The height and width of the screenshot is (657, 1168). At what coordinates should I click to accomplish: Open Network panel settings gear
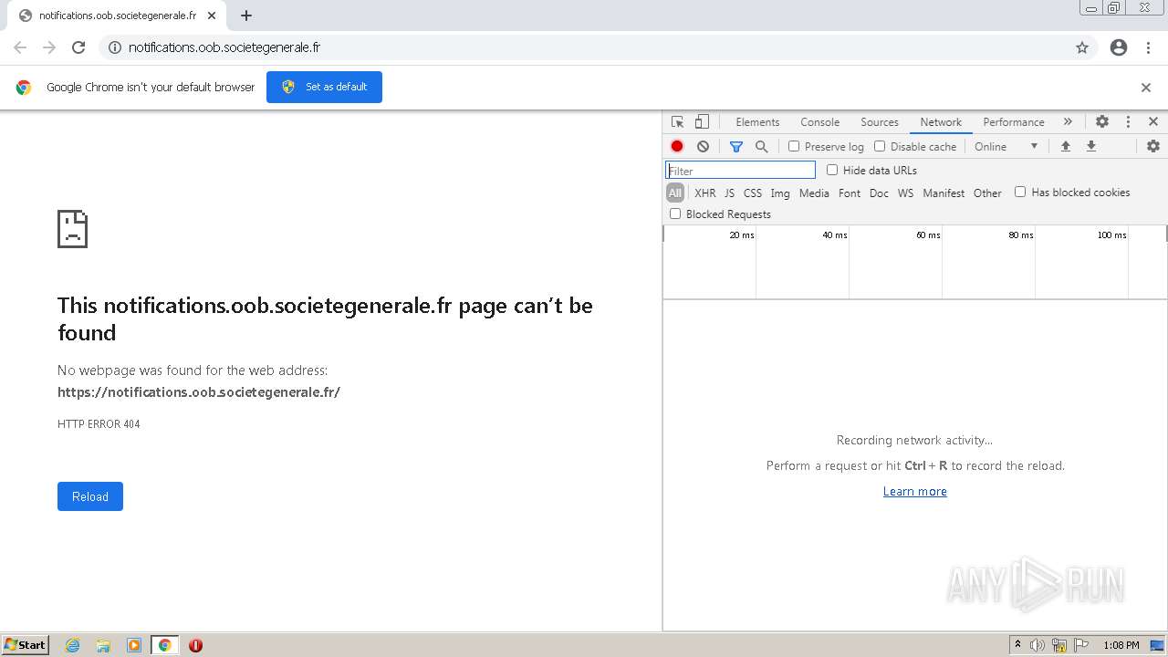[x=1153, y=146]
